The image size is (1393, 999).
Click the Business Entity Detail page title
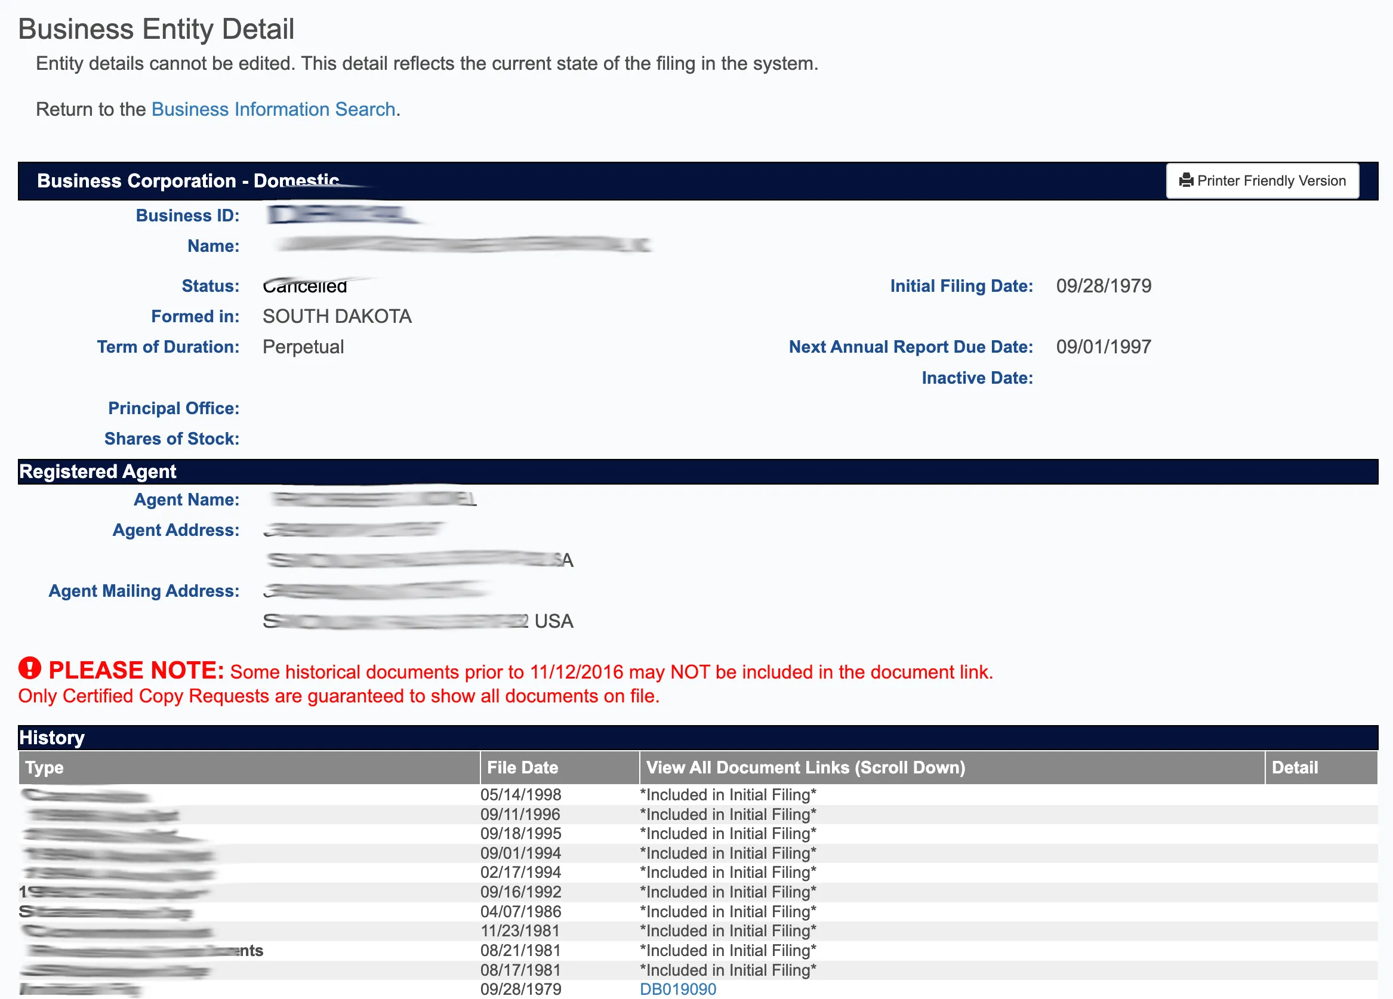pos(156,29)
